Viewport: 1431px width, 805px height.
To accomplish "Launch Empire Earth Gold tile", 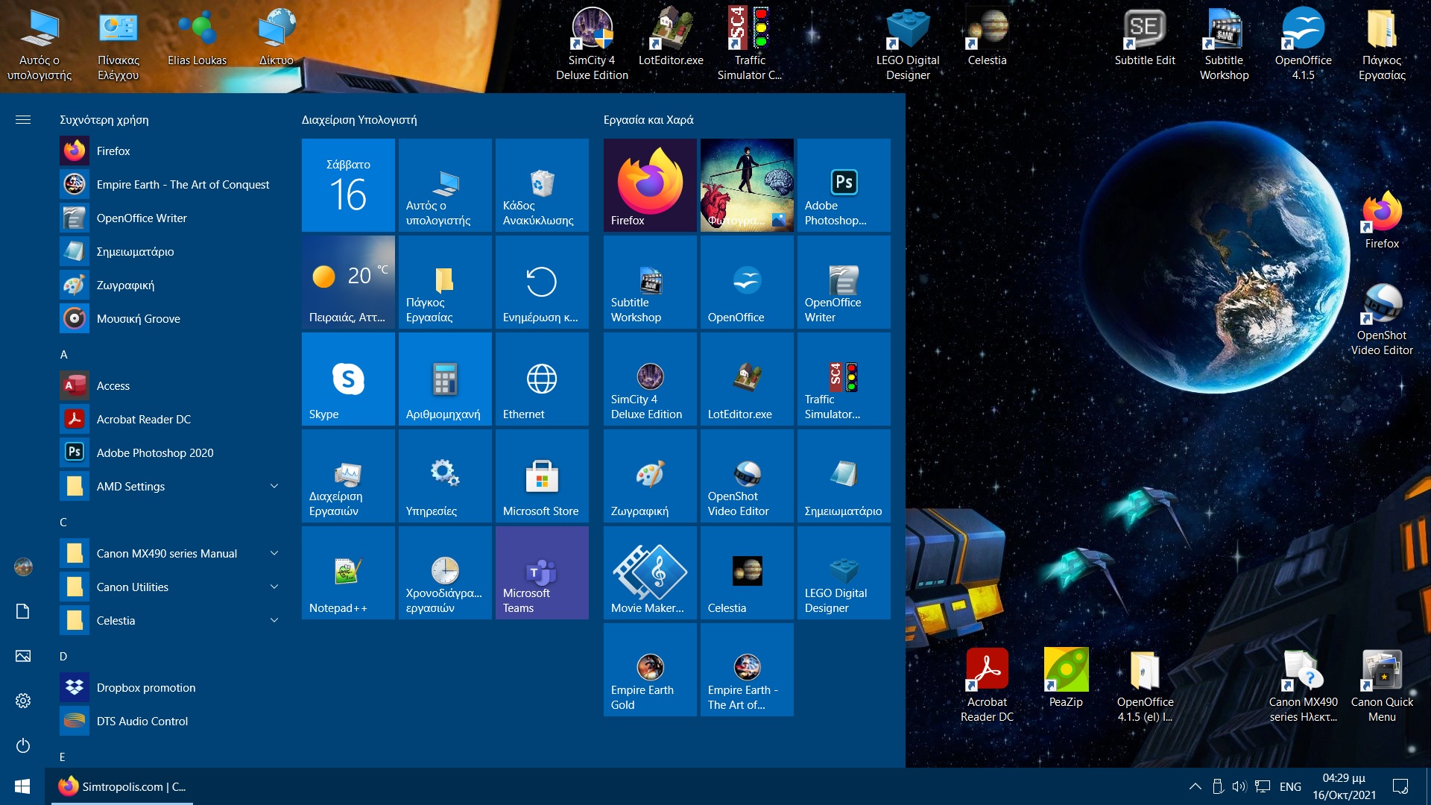I will (650, 669).
